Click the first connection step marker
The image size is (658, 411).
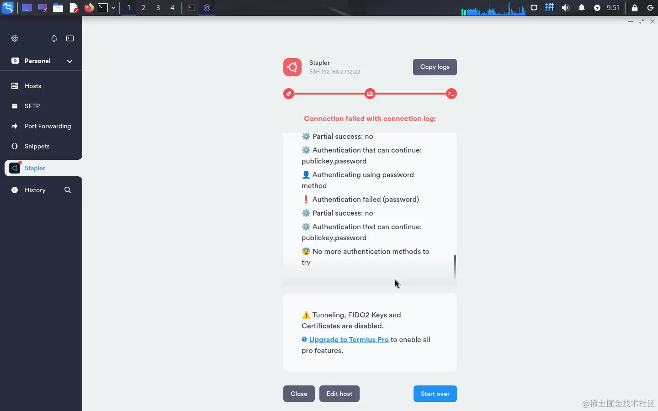click(289, 94)
